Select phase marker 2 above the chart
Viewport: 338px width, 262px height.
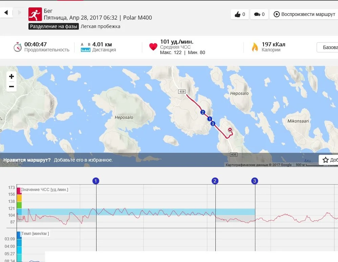pyautogui.click(x=215, y=181)
